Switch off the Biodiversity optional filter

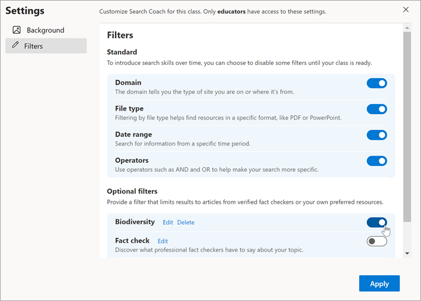376,222
